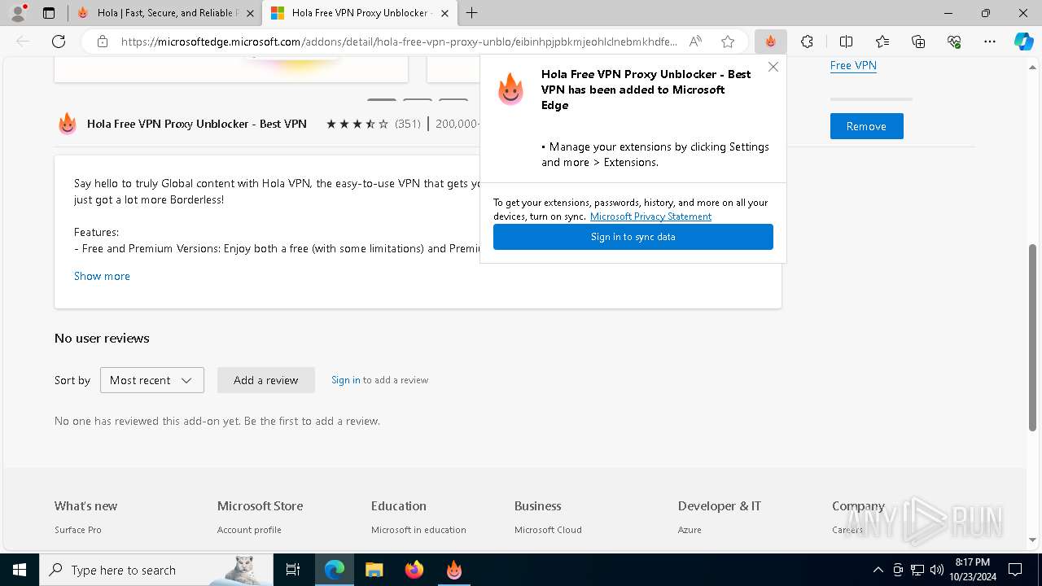Expand the description with Show more
This screenshot has width=1042, height=586.
102,276
